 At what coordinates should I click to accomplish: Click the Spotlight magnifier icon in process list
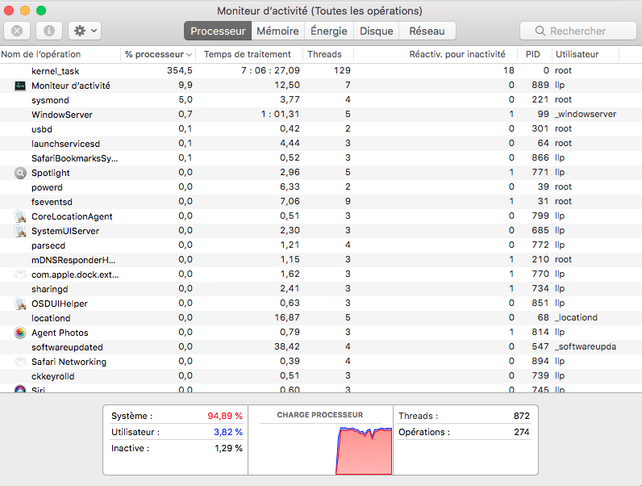point(20,173)
